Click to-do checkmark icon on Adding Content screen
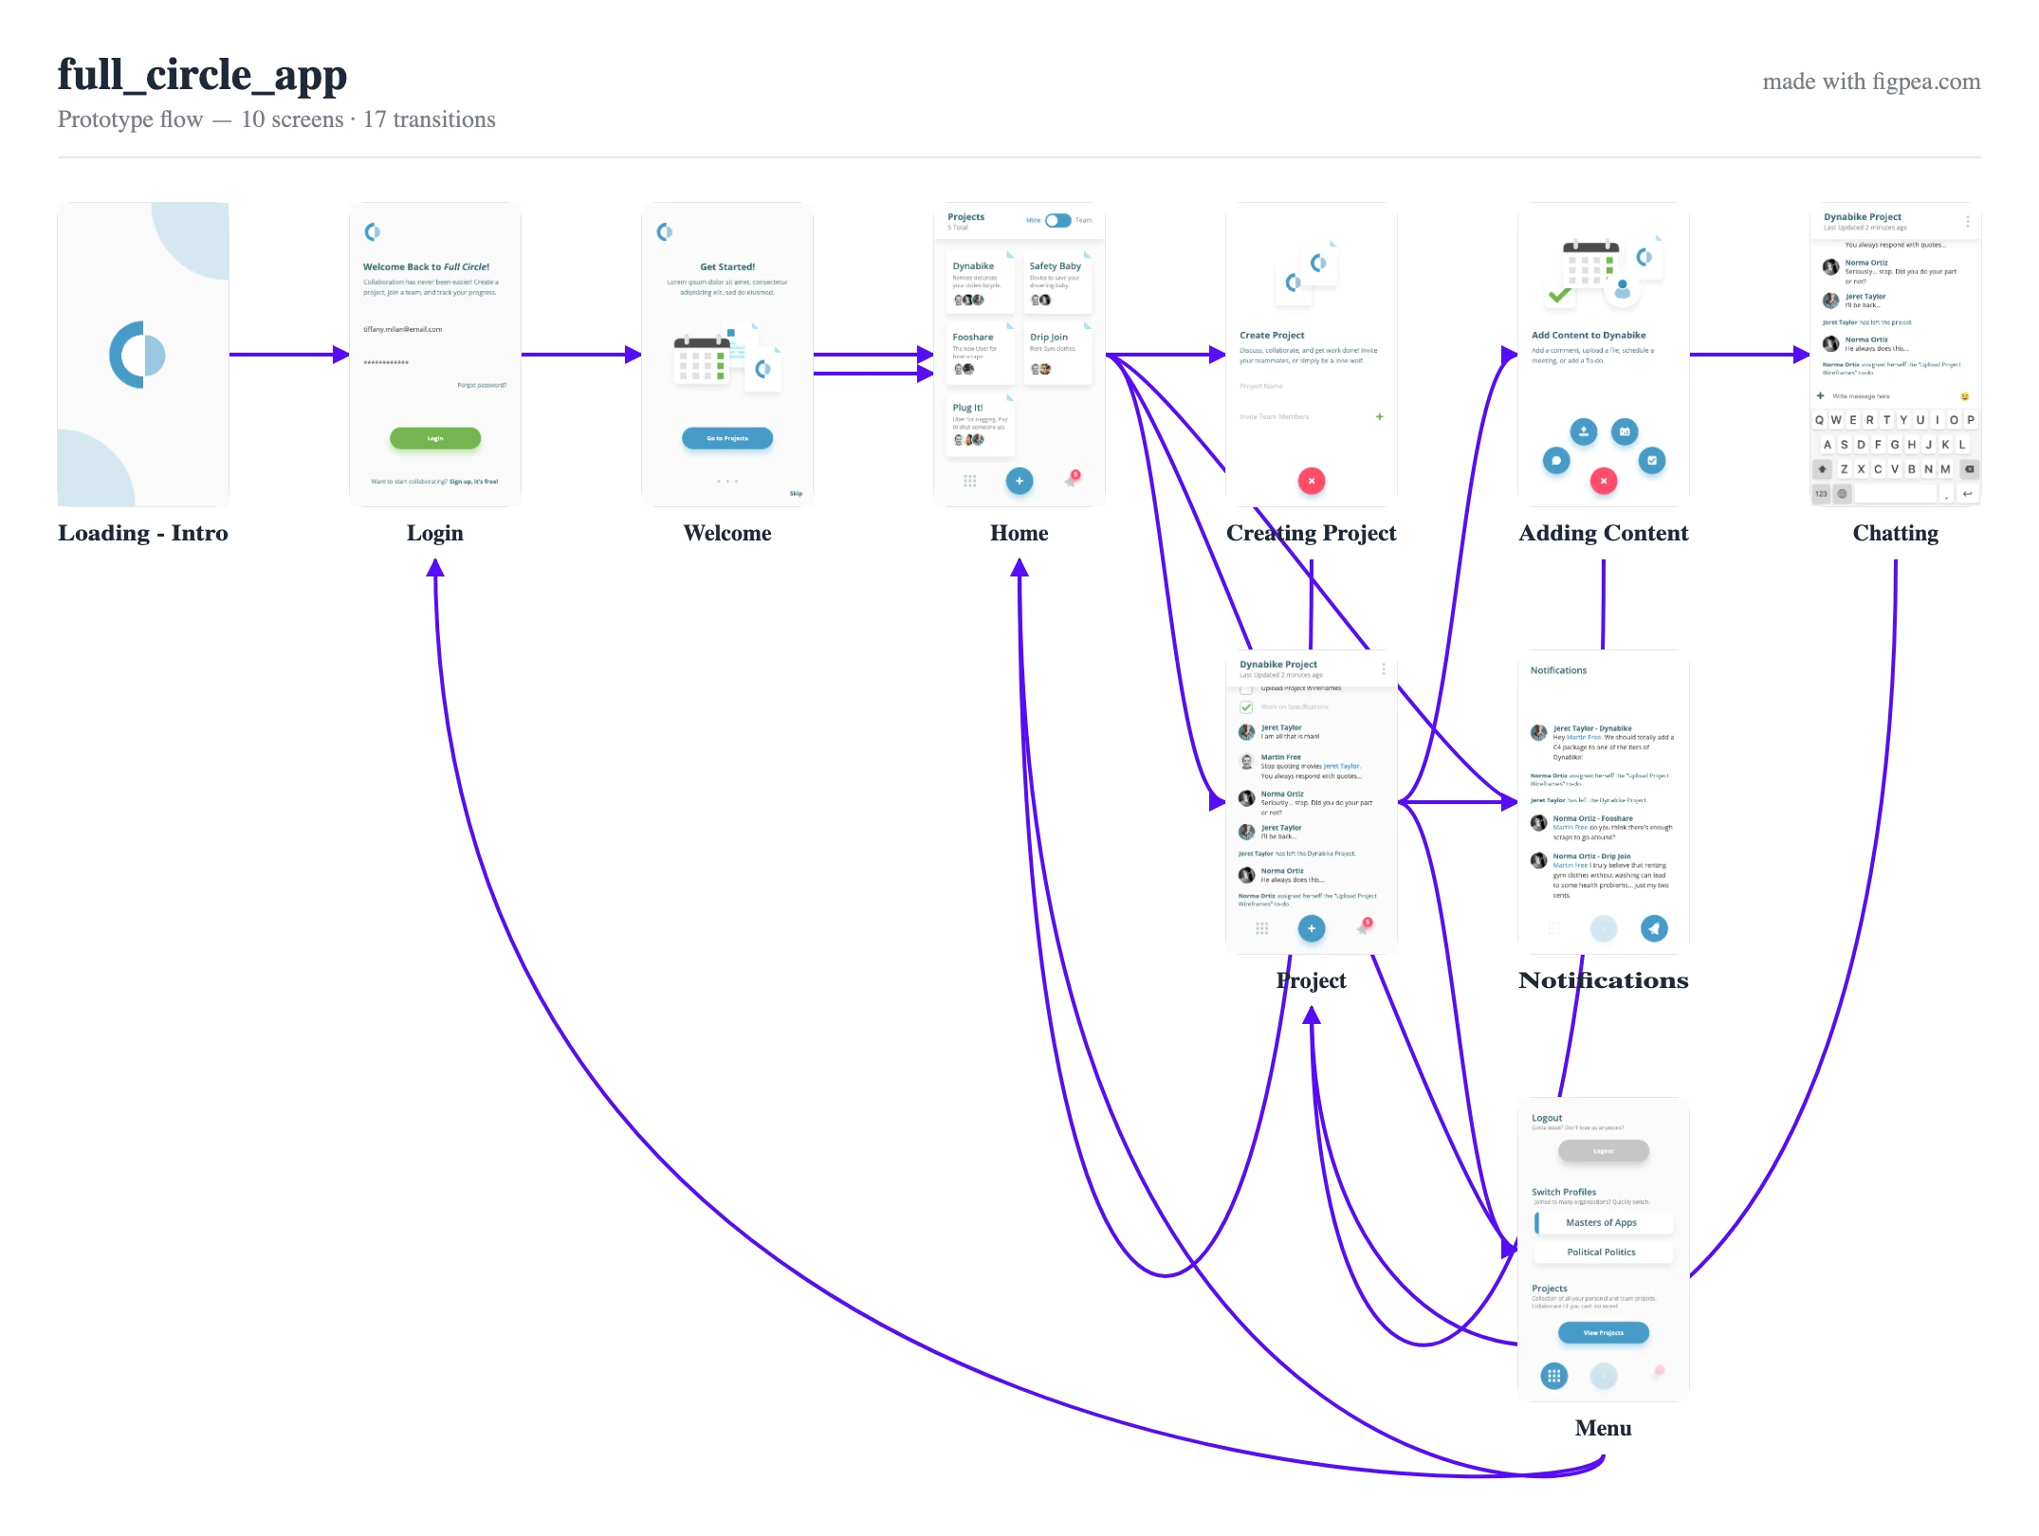This screenshot has height=1536, width=2039. (x=1652, y=461)
